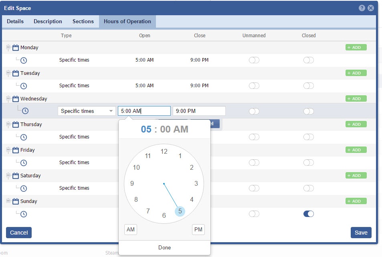The height and width of the screenshot is (257, 382).
Task: Disable the Sunday Closed toggle
Action: pos(308,214)
